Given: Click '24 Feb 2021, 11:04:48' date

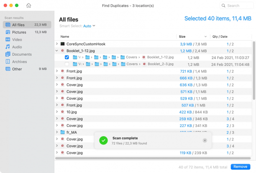Looking at the screenshot, I should (230, 65).
